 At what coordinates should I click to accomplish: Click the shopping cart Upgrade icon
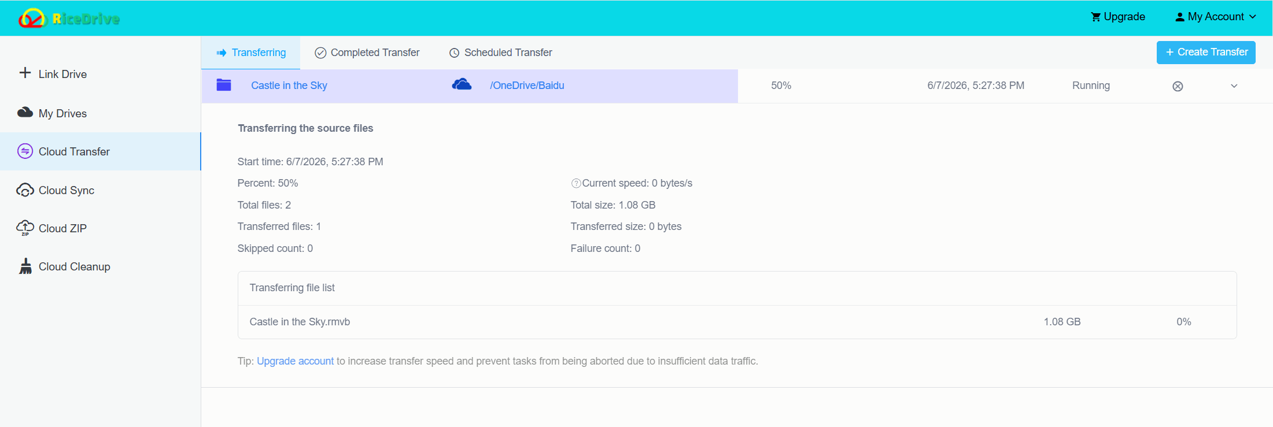1095,17
